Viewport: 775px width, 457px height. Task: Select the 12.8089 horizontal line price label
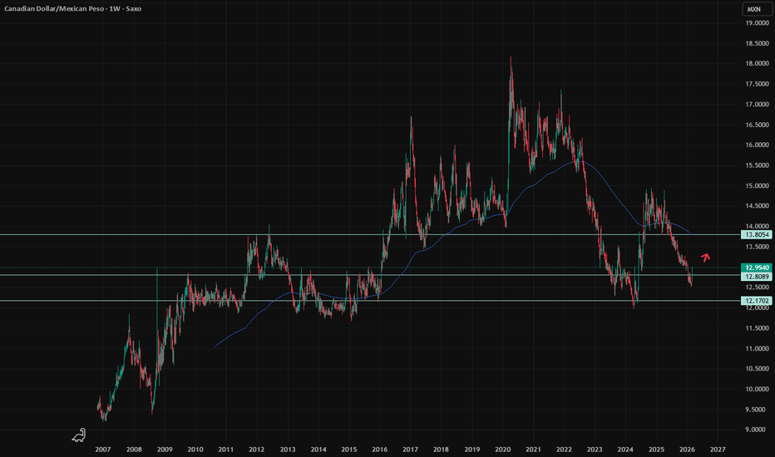coord(756,277)
